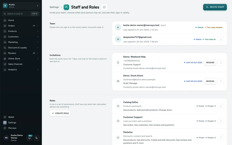Click the D avatar of deependra727

point(118,39)
